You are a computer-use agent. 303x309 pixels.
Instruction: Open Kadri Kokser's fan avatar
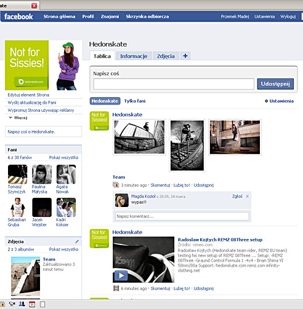pyautogui.click(x=66, y=207)
